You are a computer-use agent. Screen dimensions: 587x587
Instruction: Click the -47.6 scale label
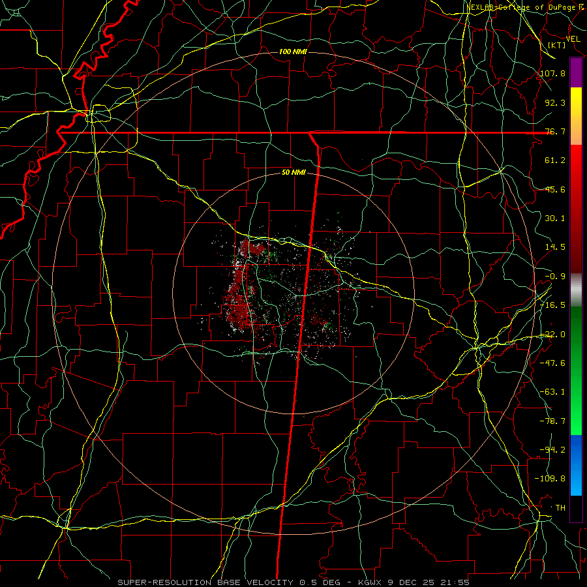pyautogui.click(x=553, y=363)
